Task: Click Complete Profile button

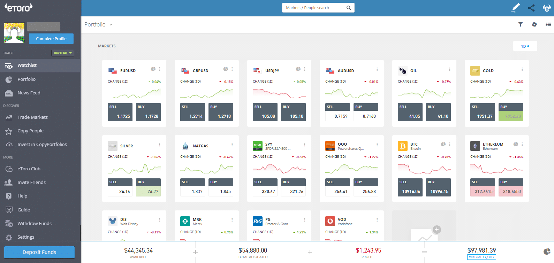Action: [x=51, y=39]
